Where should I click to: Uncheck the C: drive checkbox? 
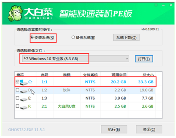[x=18, y=82]
